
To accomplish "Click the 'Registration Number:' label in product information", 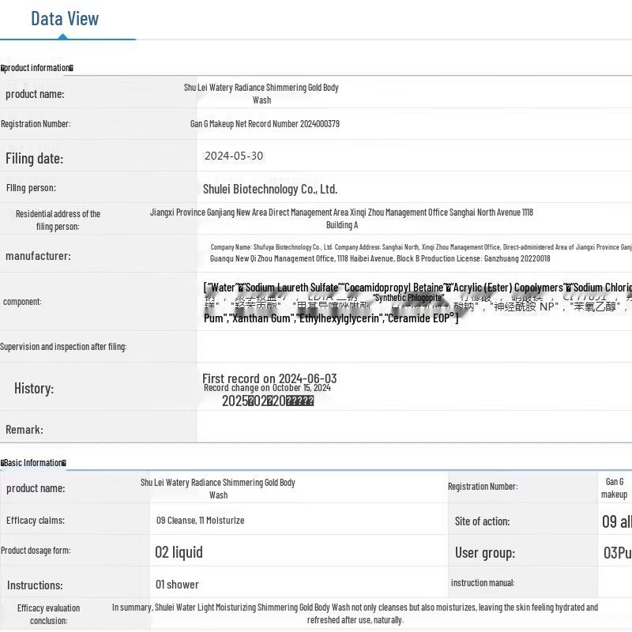I will tap(36, 124).
